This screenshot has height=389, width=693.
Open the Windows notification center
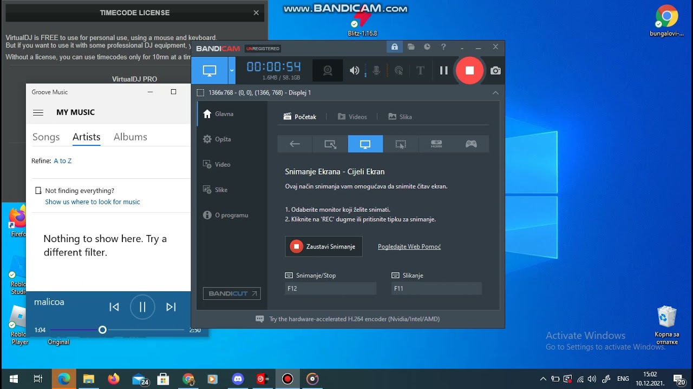click(x=678, y=379)
